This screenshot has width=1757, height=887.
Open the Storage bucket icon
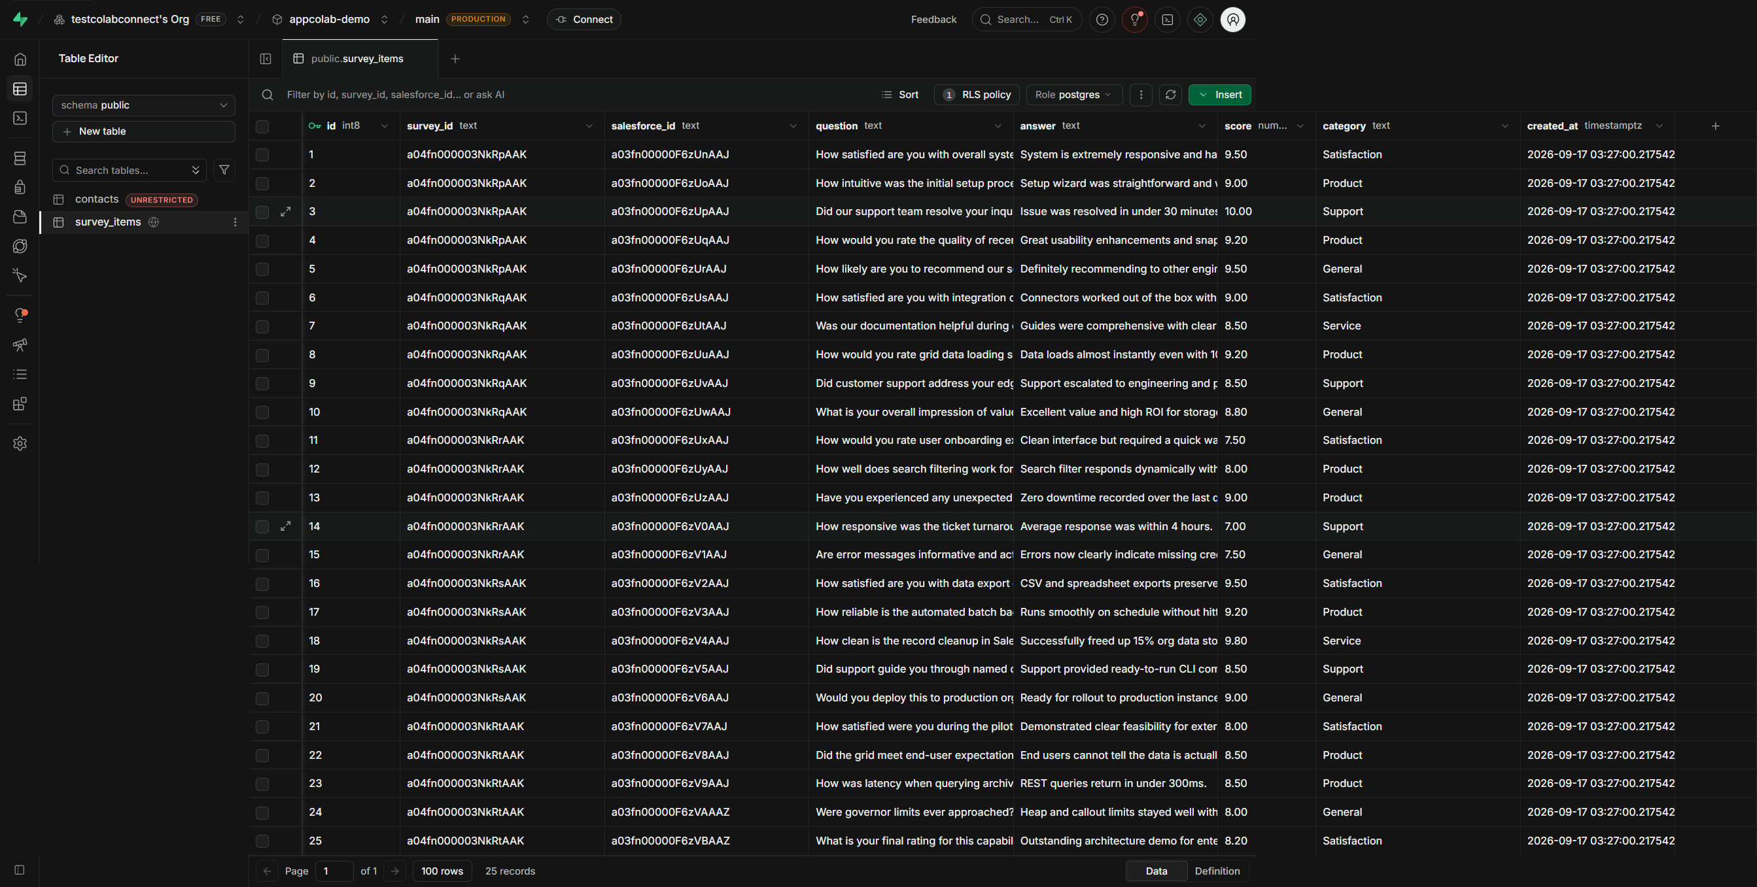20,217
